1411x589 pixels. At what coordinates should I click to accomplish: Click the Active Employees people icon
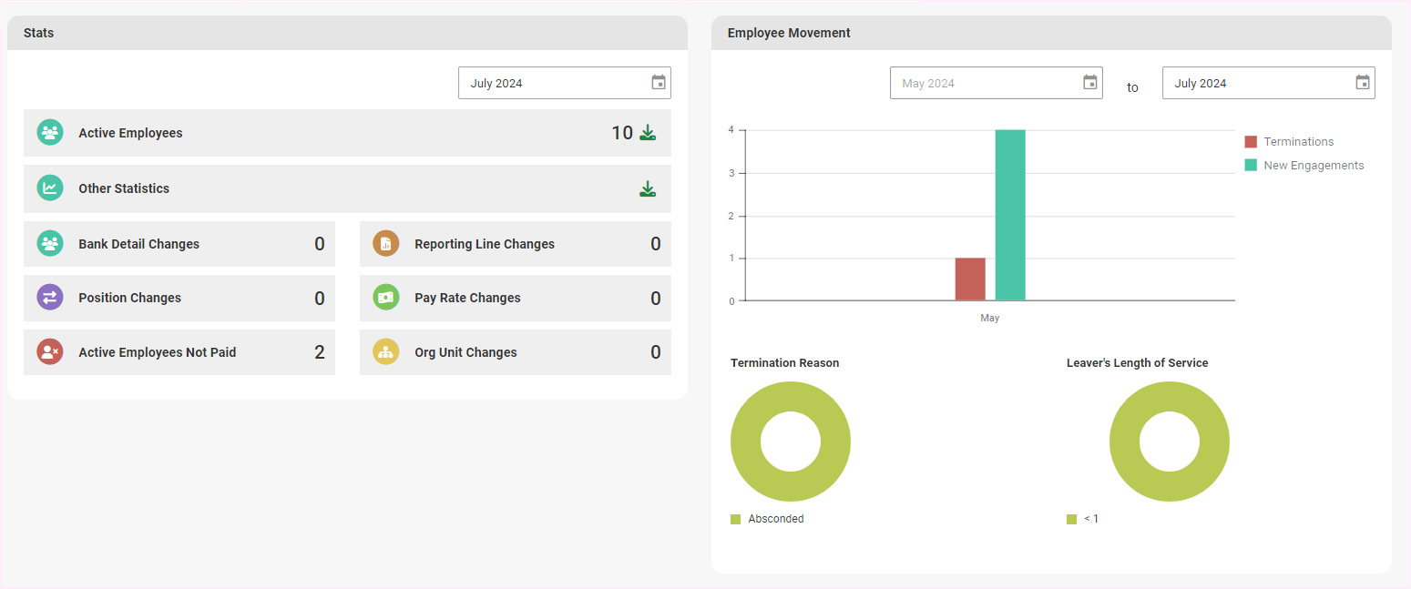50,133
